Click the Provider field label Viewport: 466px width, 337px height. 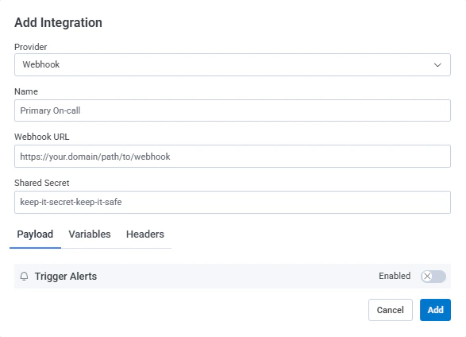pyautogui.click(x=31, y=47)
